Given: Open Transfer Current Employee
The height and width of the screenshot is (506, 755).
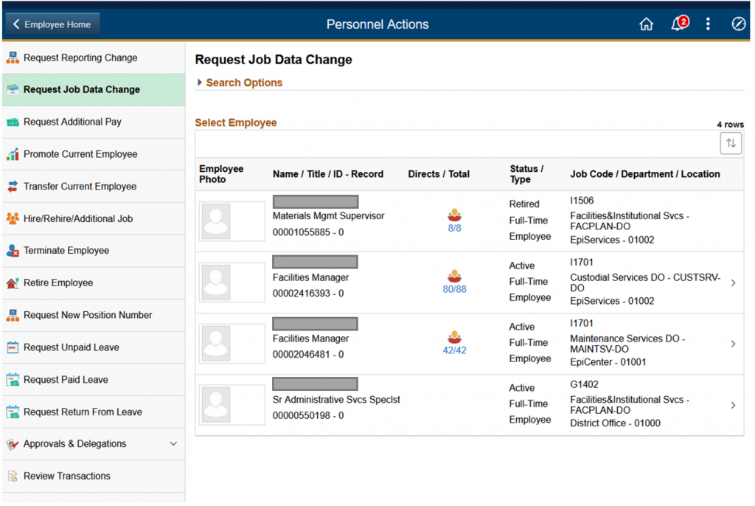Looking at the screenshot, I should tap(94, 187).
